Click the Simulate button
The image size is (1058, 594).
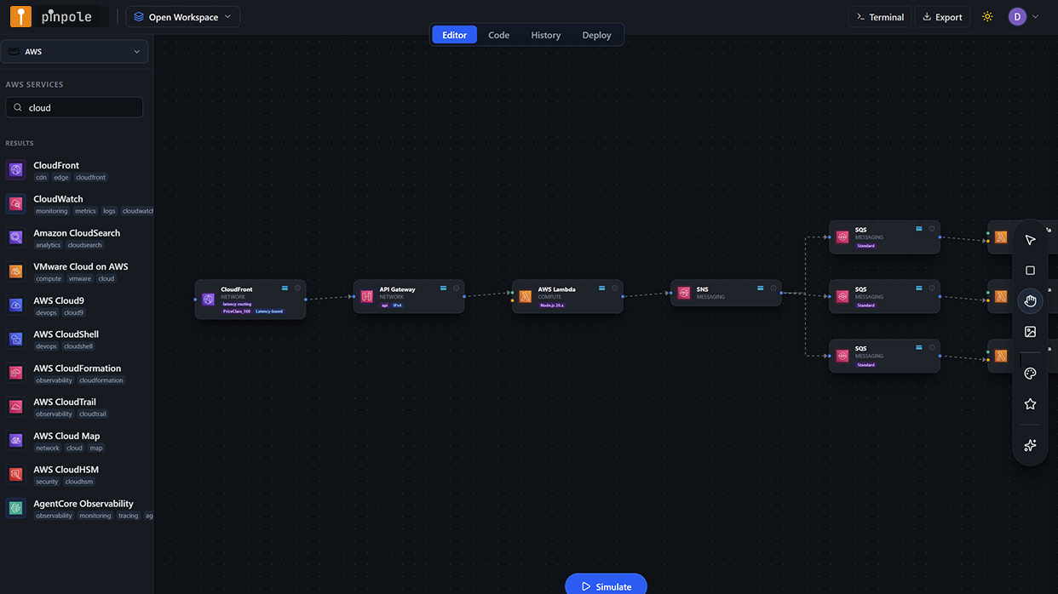point(606,585)
